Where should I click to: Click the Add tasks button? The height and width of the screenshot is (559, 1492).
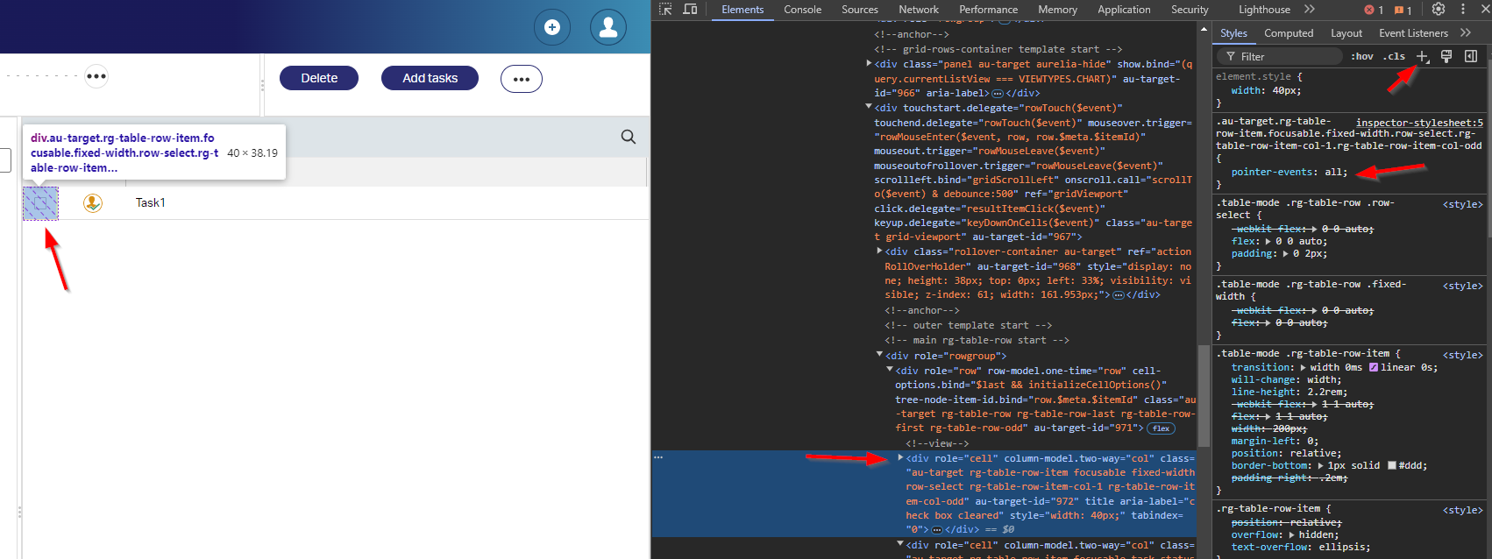430,78
